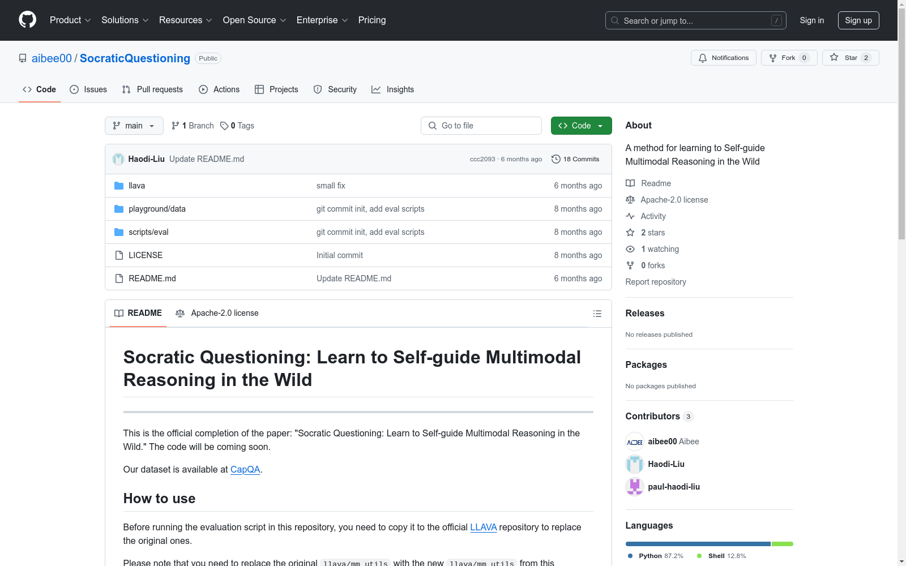Expand the Open Source dropdown menu
This screenshot has width=906, height=566.
[x=255, y=20]
